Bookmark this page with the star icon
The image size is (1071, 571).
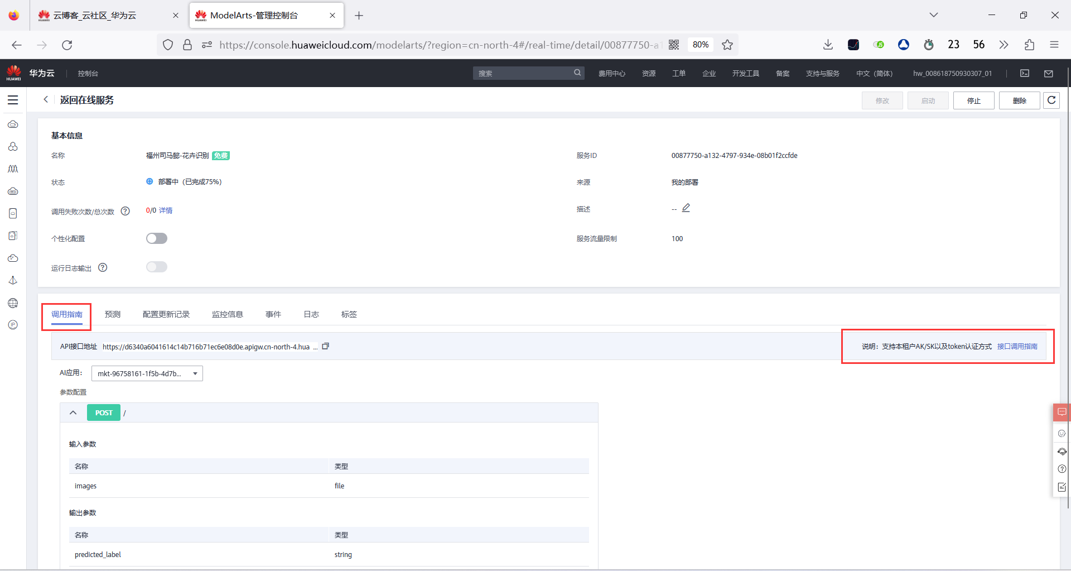[x=727, y=45]
